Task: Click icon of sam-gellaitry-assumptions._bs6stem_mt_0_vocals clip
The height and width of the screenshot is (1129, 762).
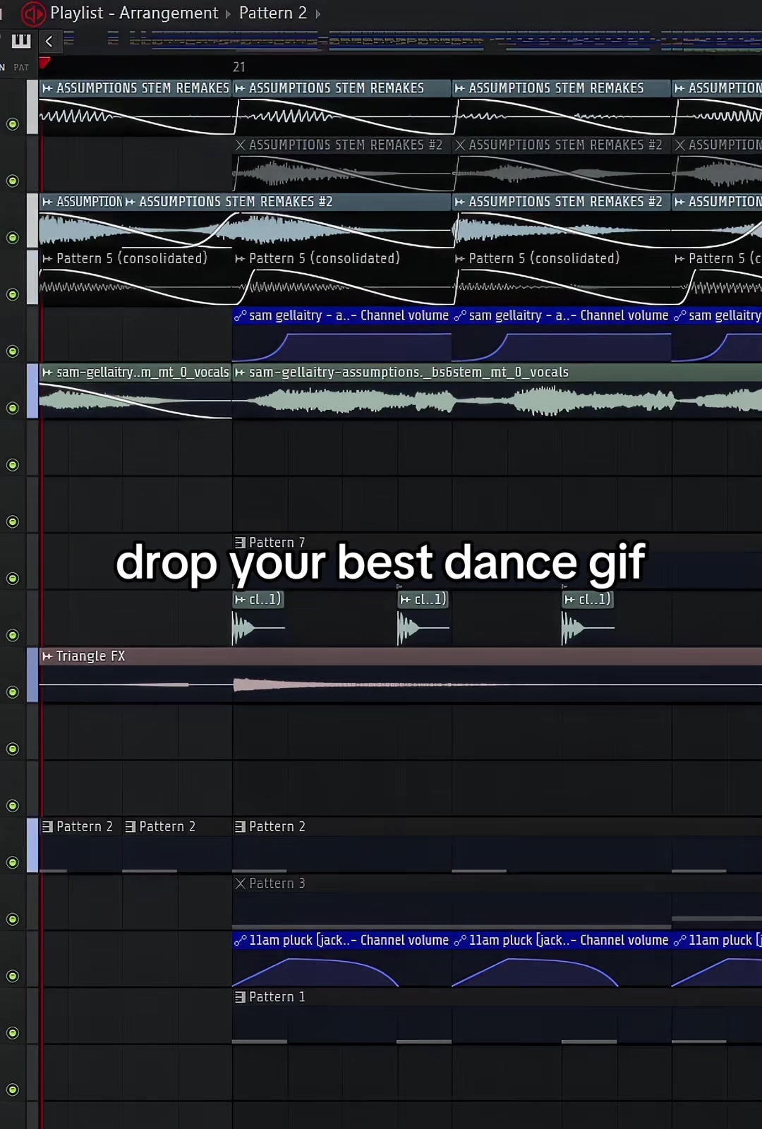Action: [x=240, y=373]
